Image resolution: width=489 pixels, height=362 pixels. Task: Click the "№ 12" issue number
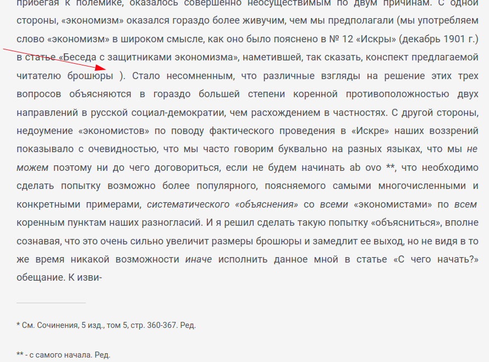pyautogui.click(x=344, y=39)
